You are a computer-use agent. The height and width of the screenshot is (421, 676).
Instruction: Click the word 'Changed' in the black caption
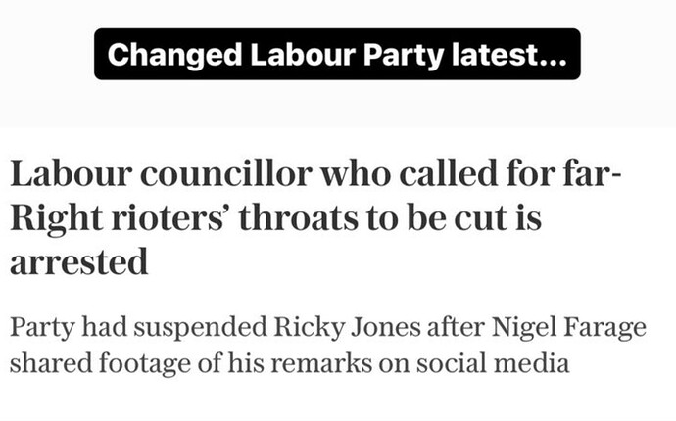click(x=174, y=56)
